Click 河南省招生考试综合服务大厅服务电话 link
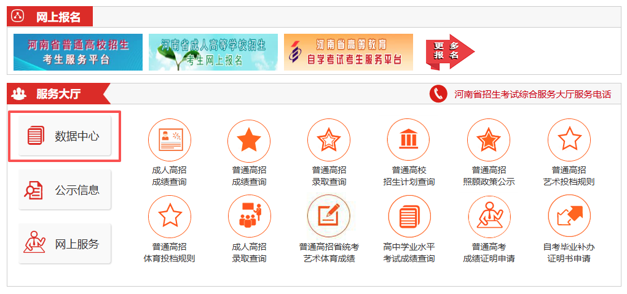Screen dimensions: 627x294 [532, 95]
